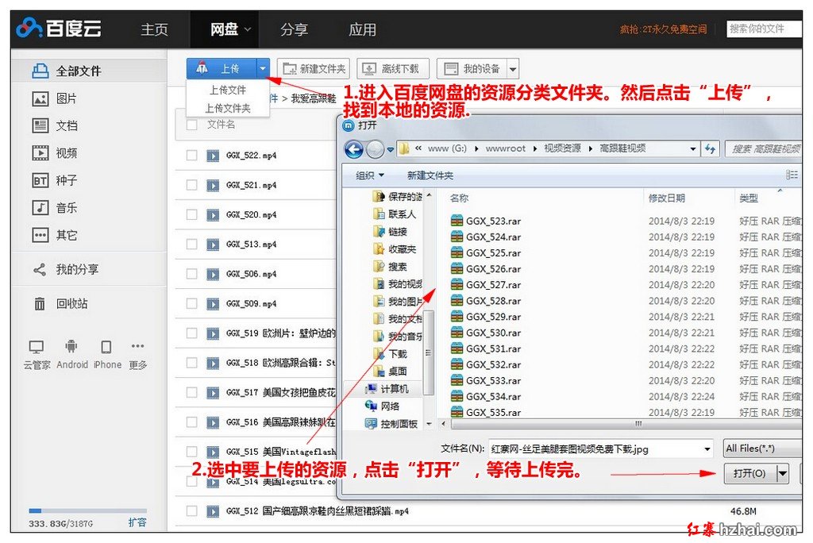The image size is (813, 543).
Task: Open the 种子 BT icon
Action: tap(40, 181)
